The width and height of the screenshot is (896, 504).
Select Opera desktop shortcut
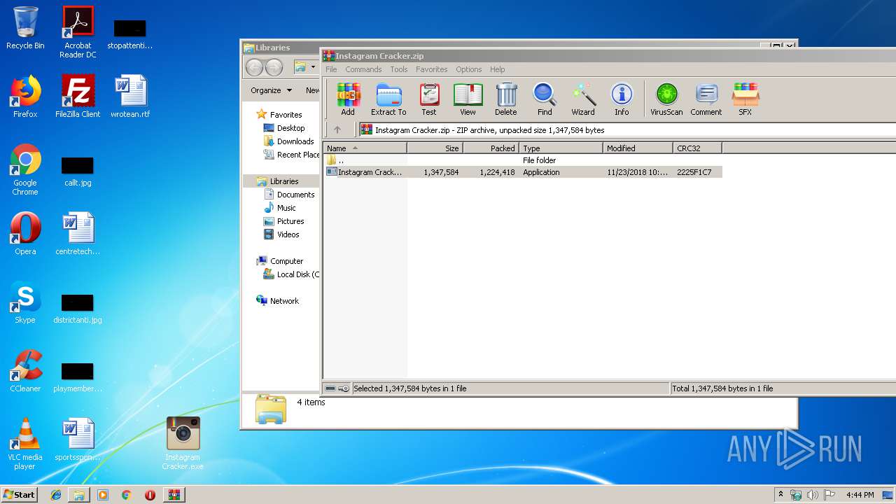25,234
